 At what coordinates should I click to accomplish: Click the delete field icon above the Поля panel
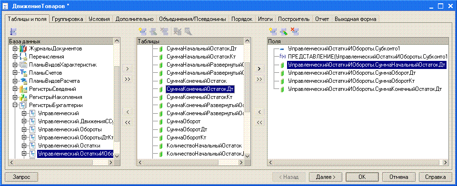[x=295, y=31]
